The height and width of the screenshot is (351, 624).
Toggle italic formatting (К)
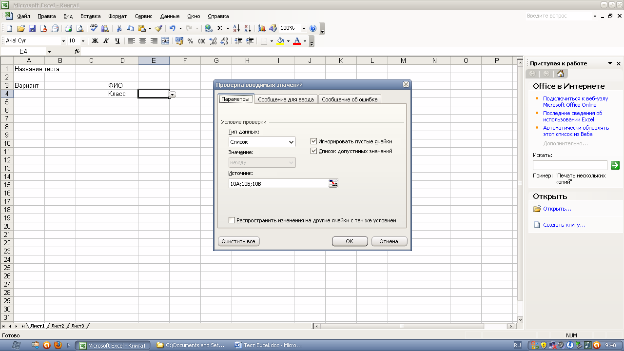point(106,41)
